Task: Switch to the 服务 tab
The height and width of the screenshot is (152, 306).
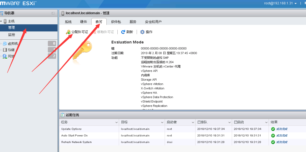Action: pos(133,22)
